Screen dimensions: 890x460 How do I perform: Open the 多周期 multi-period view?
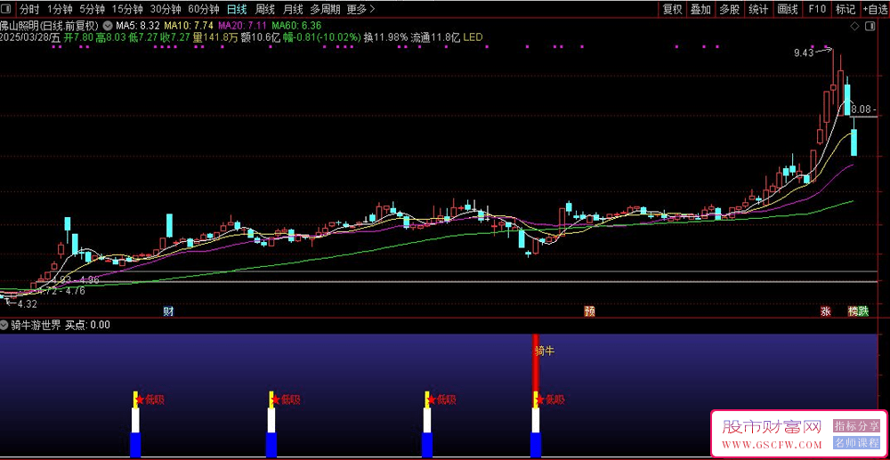pyautogui.click(x=325, y=9)
